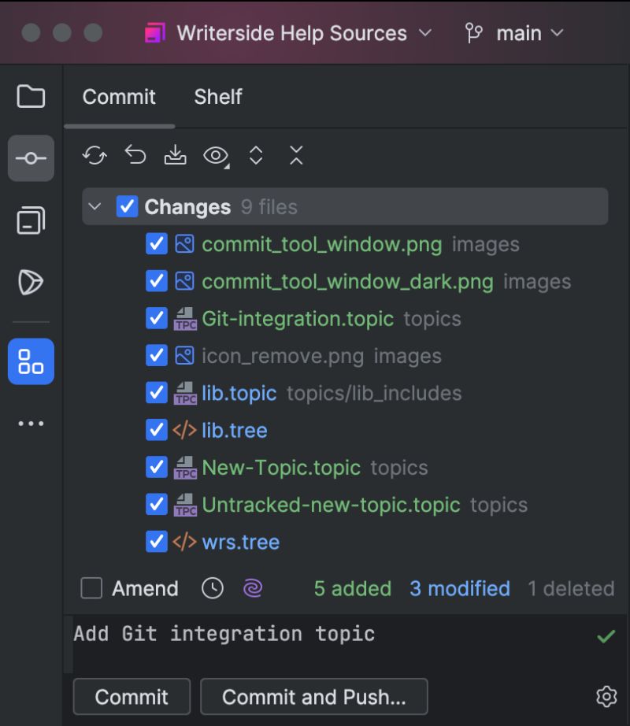Click the Shelve silently icon
Viewport: 630px width, 726px height.
176,155
